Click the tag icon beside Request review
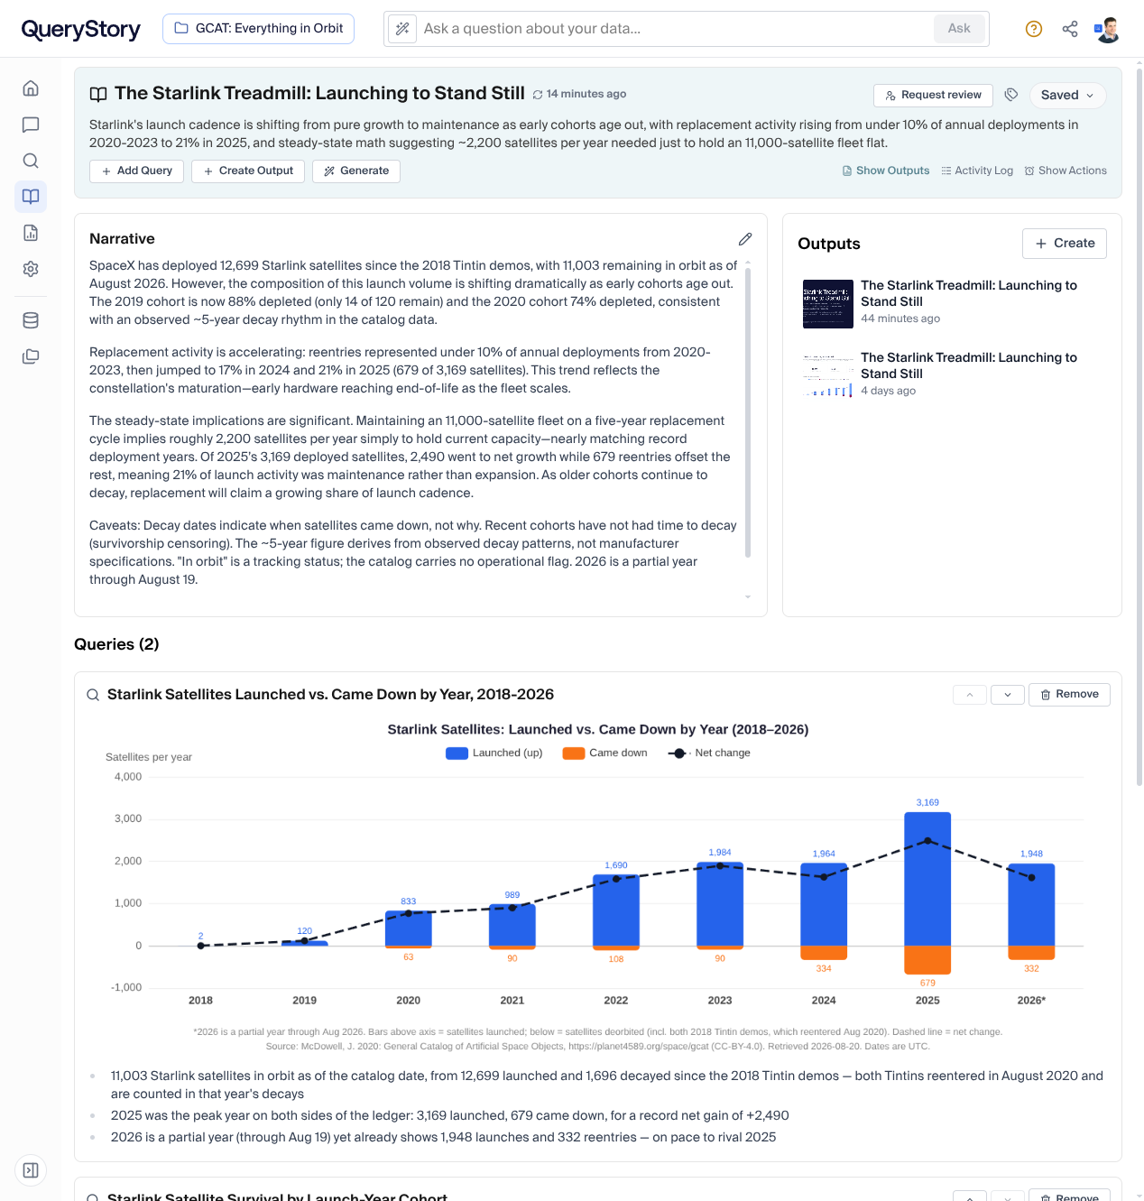This screenshot has width=1144, height=1201. click(x=1011, y=95)
